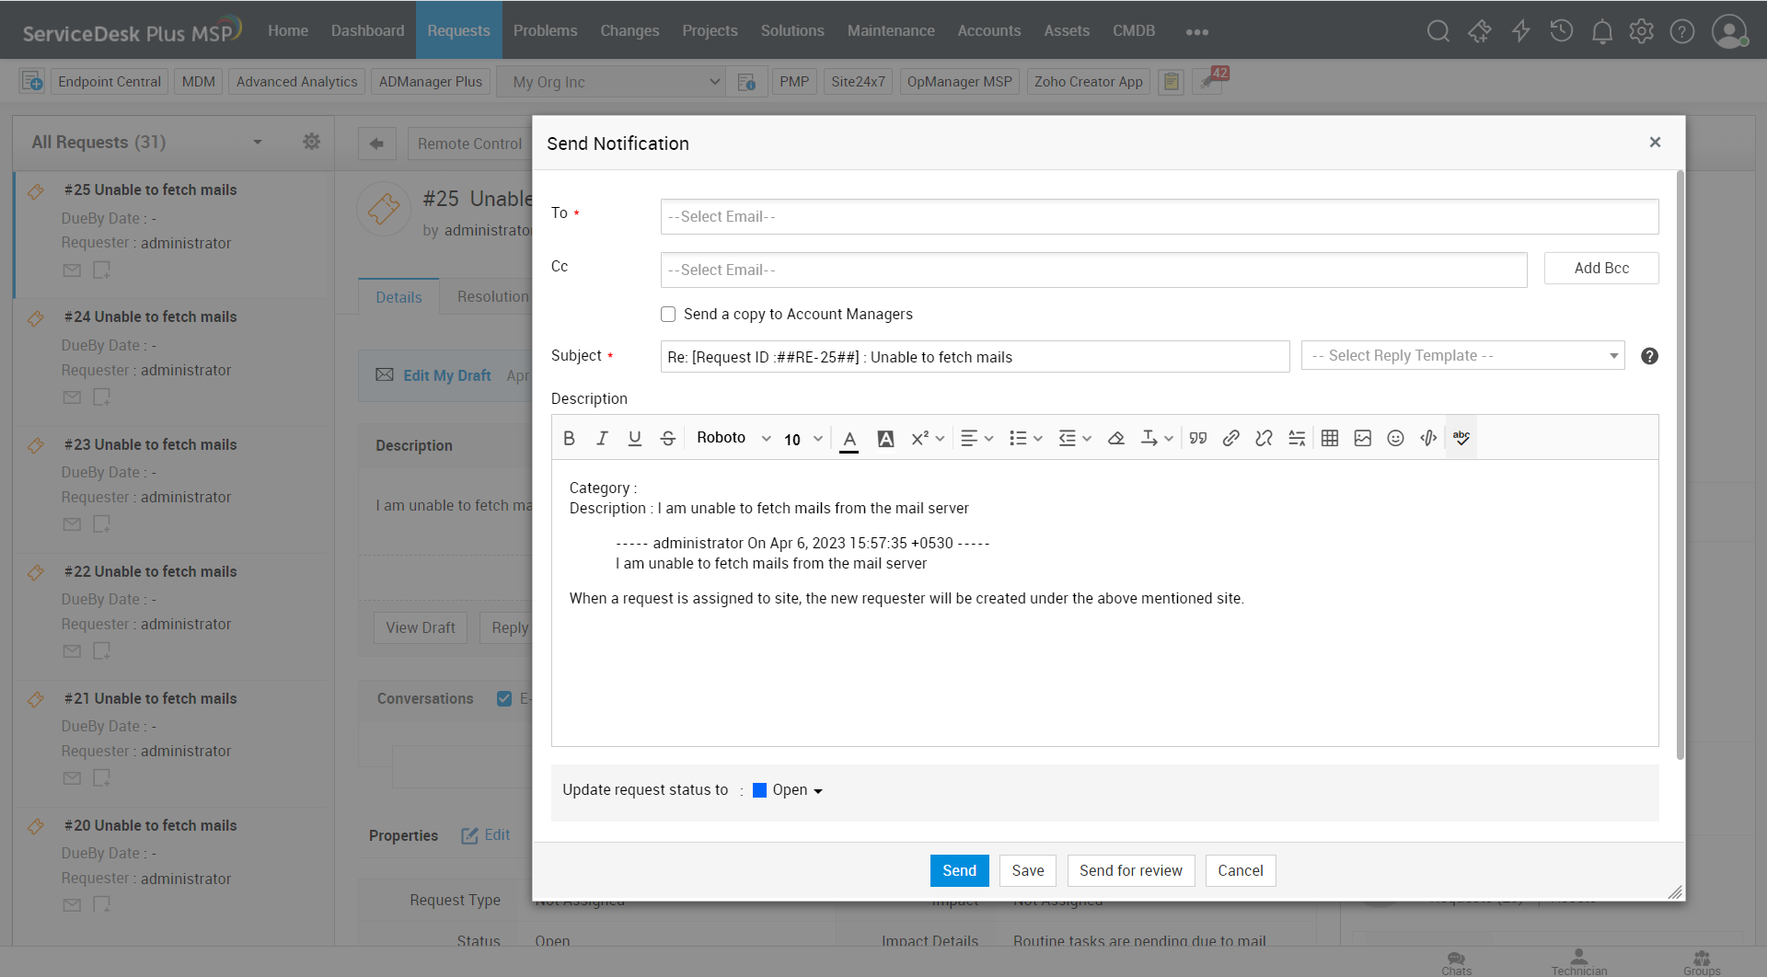The height and width of the screenshot is (977, 1767).
Task: Show more modules ellipsis
Action: [x=1197, y=31]
